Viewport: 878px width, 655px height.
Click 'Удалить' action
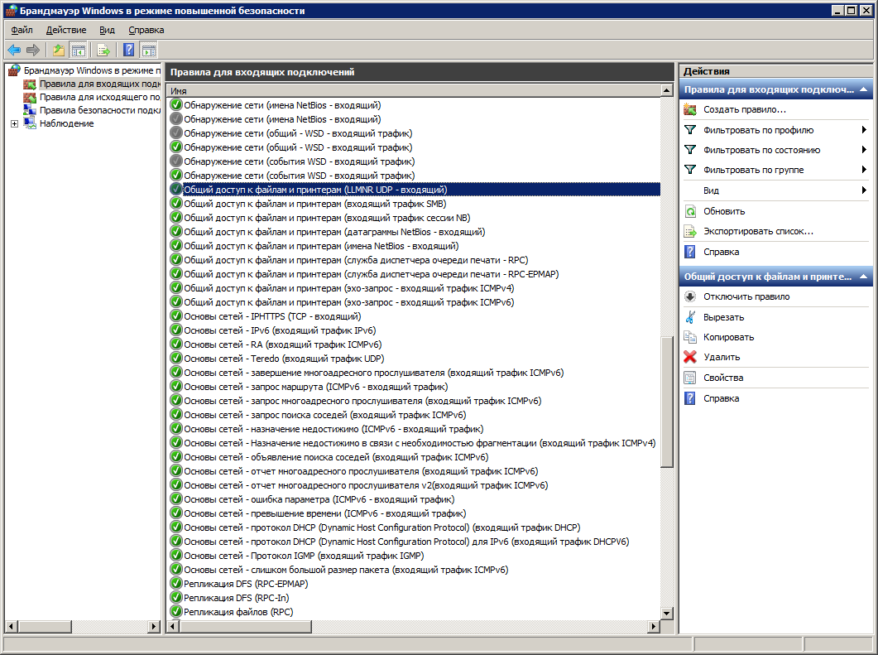point(722,357)
